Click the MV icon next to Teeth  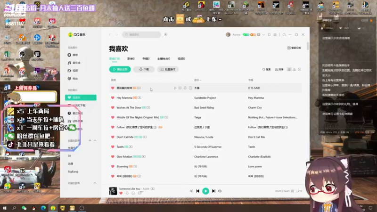[131, 147]
